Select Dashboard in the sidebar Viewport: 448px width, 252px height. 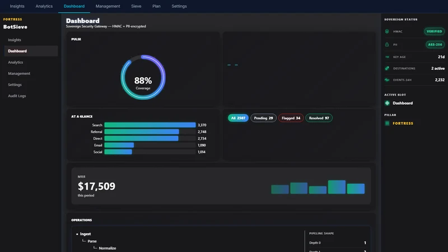(x=31, y=51)
